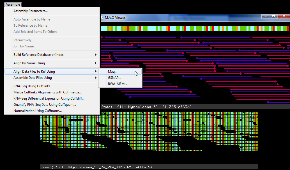The height and width of the screenshot is (170, 290).
Task: Close the M.A.Q Viewer window
Action: (283, 17)
